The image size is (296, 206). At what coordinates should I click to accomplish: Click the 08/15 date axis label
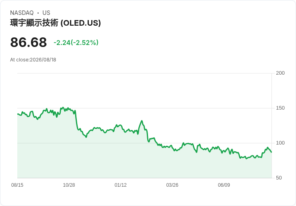click(17, 185)
